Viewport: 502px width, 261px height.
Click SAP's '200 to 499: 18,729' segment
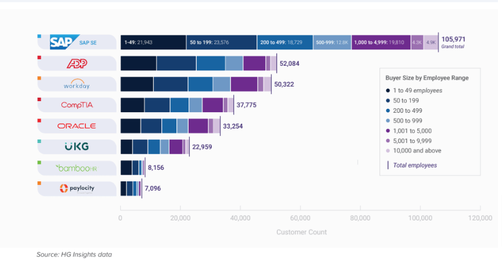(284, 42)
